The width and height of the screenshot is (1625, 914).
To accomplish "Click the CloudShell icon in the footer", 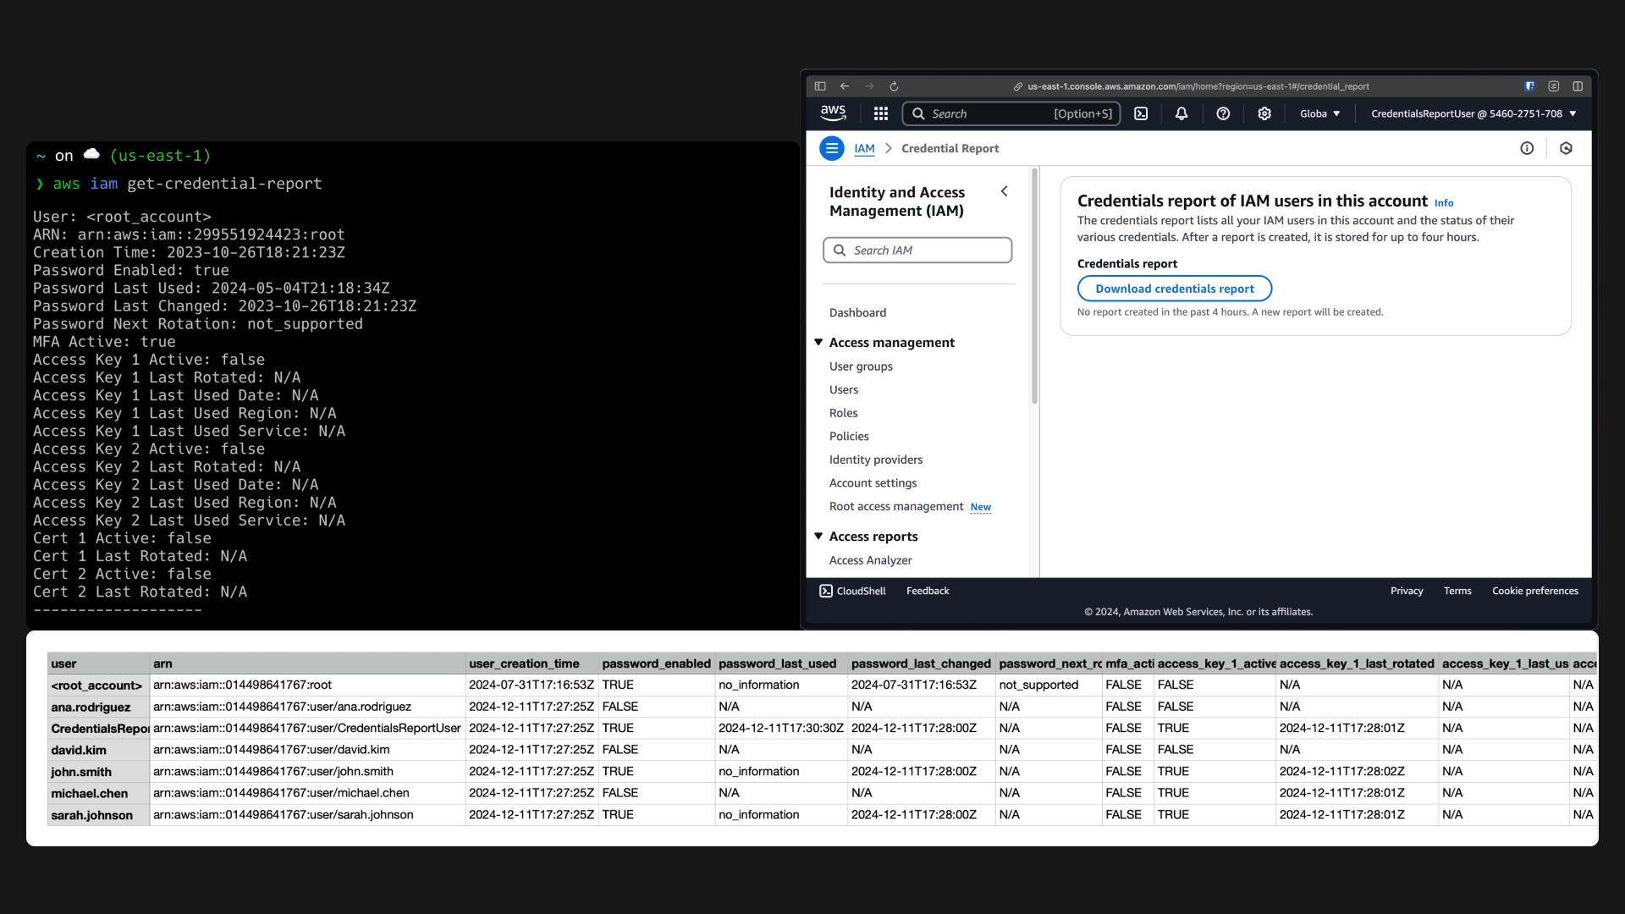I will click(826, 591).
